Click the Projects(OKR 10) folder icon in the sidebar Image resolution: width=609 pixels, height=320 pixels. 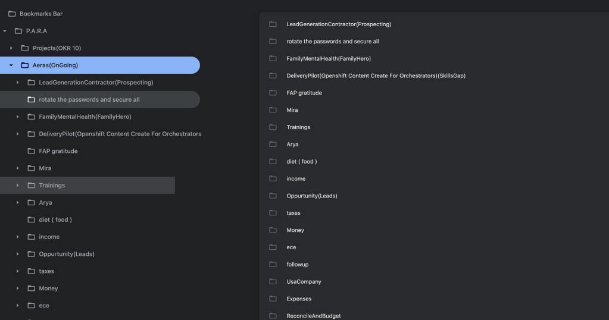click(25, 48)
